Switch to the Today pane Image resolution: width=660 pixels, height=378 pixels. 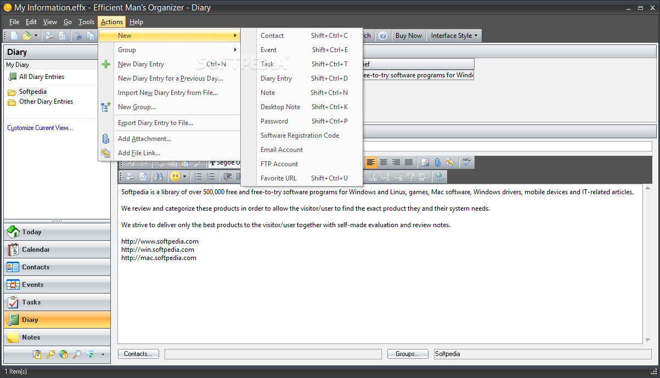[x=57, y=232]
